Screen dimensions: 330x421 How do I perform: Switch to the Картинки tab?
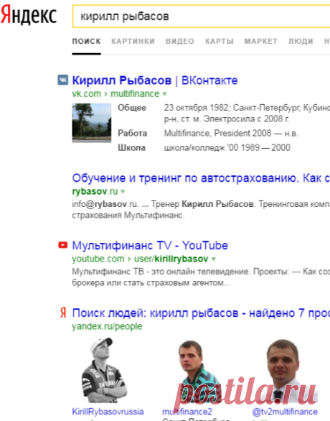point(133,42)
